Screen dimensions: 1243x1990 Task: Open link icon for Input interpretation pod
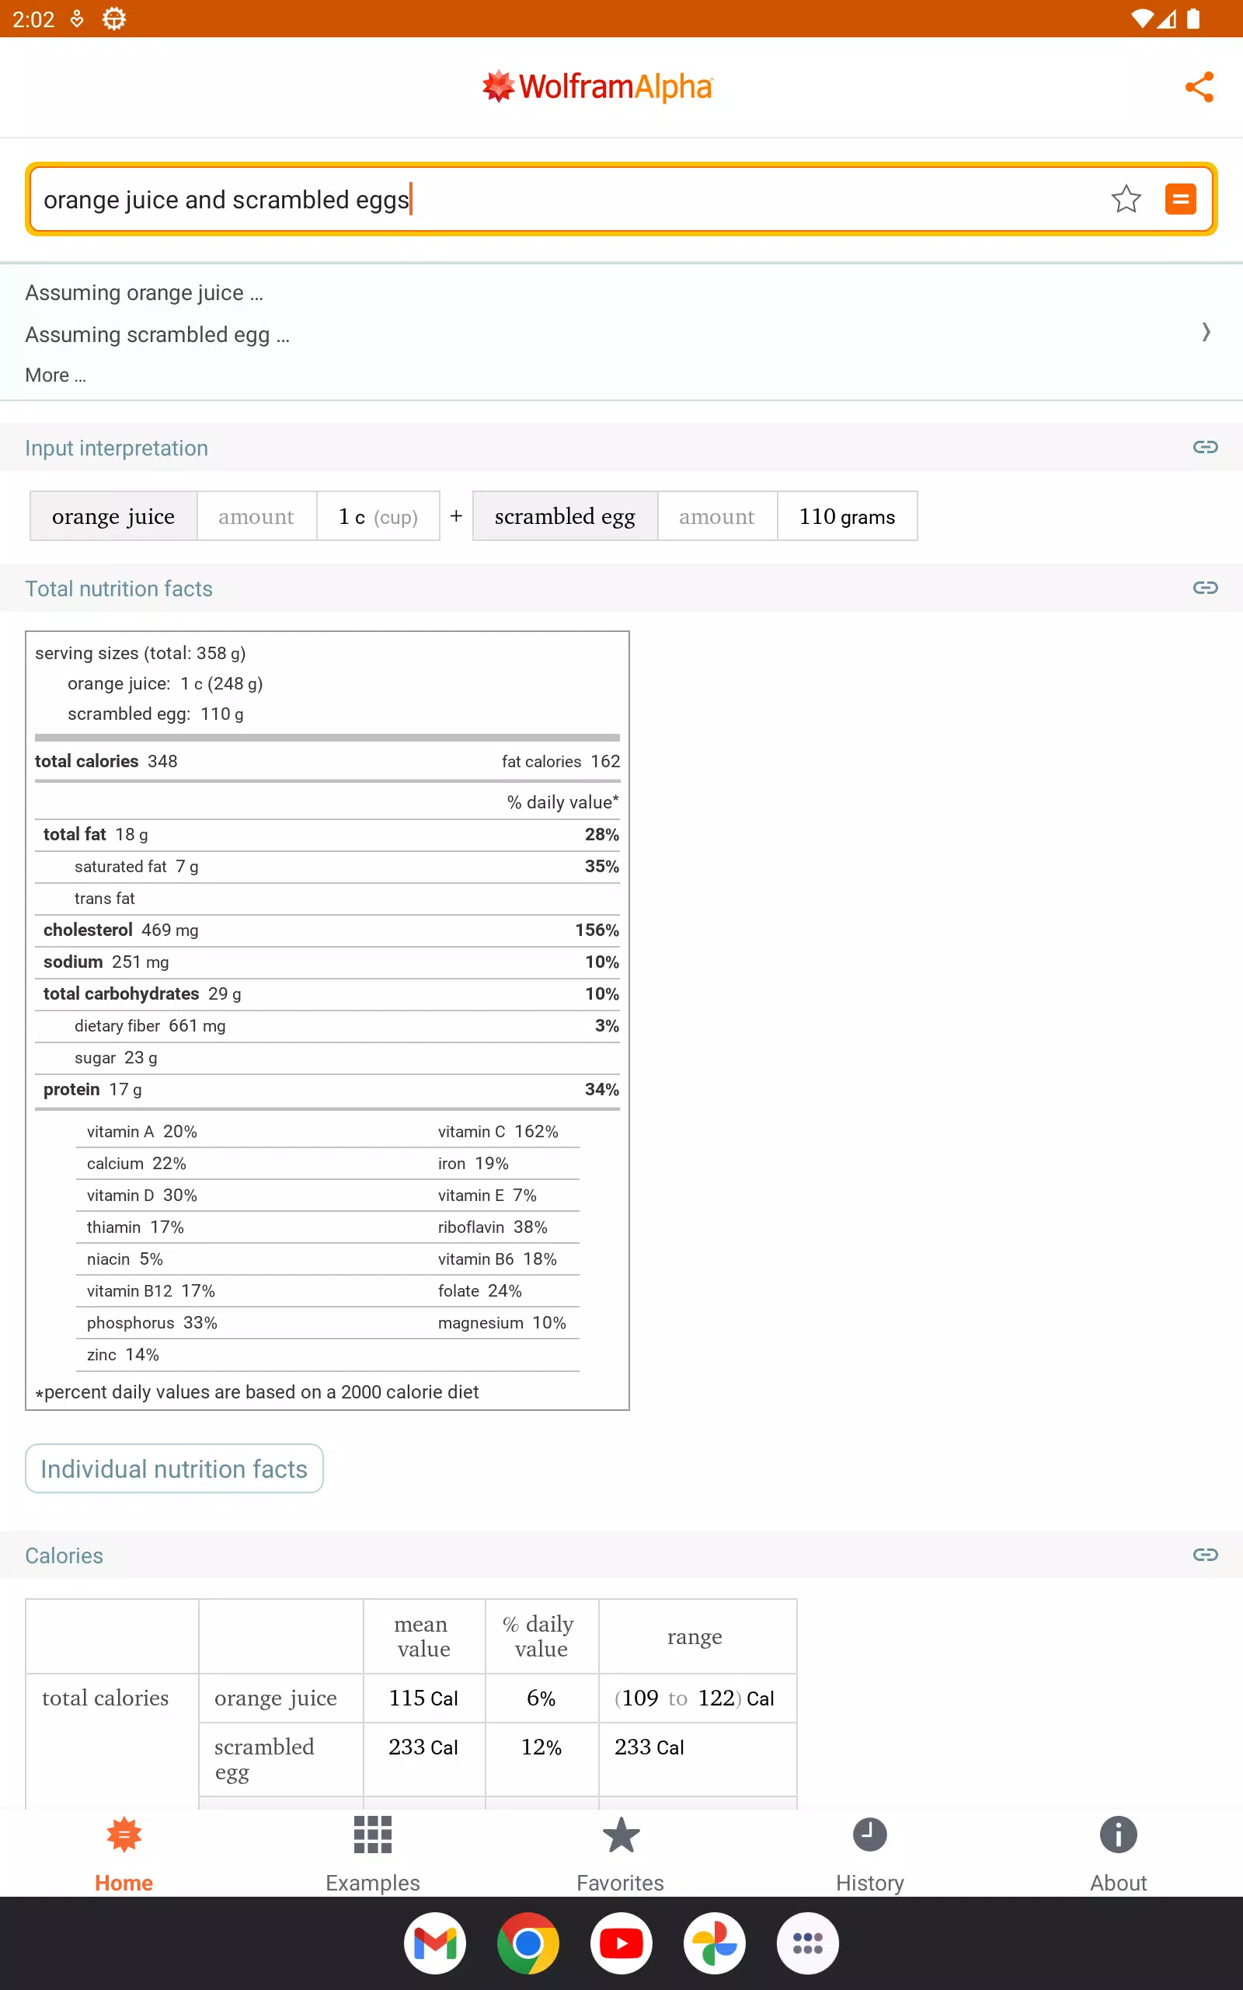pyautogui.click(x=1204, y=447)
